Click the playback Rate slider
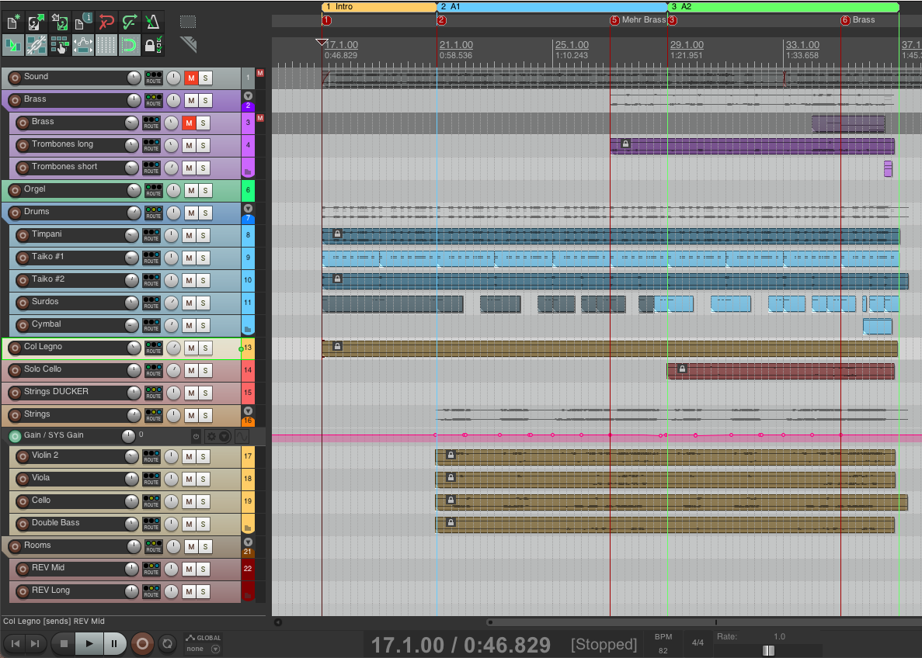Screen dimensions: 922x658 click(x=768, y=650)
